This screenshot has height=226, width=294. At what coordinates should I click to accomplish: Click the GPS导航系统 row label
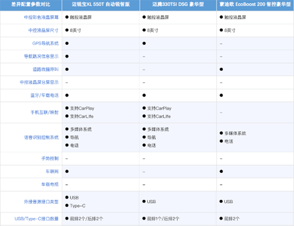pyautogui.click(x=46, y=43)
